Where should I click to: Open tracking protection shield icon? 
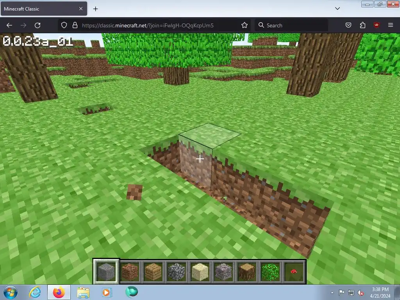point(64,25)
